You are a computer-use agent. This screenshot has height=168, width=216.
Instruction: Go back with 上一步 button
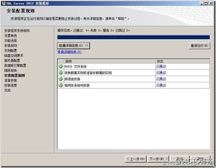tap(136, 159)
